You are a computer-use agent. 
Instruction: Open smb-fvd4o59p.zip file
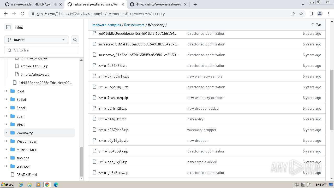click(114, 151)
